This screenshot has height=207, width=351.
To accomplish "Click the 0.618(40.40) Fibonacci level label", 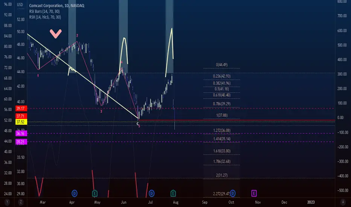I will click(221, 95).
